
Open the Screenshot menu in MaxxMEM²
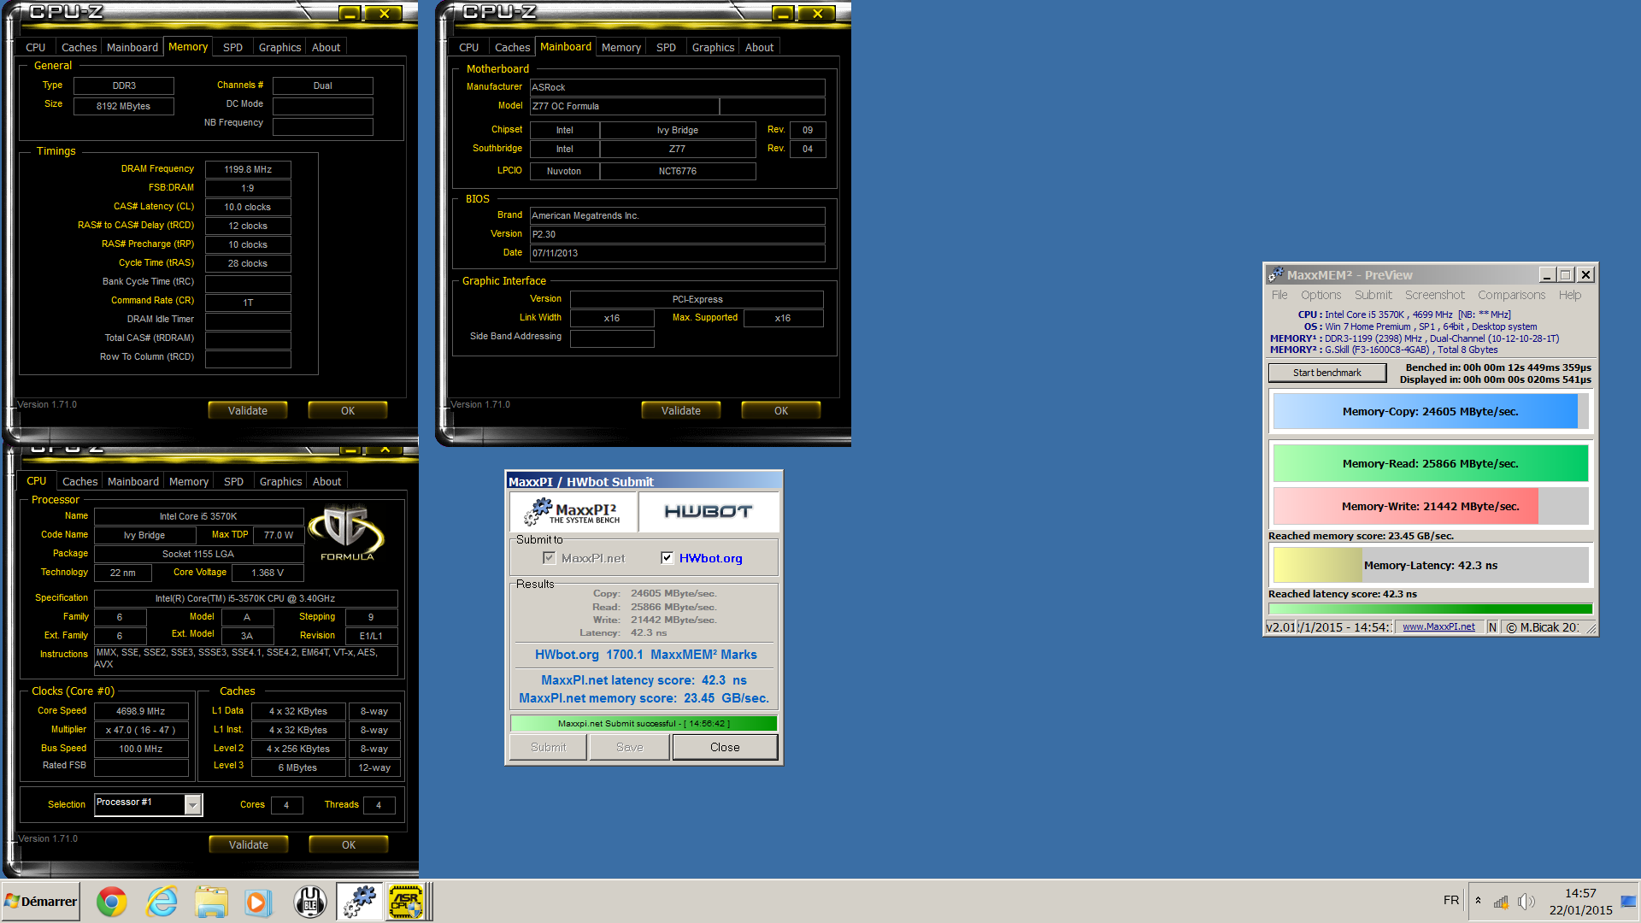(1434, 295)
